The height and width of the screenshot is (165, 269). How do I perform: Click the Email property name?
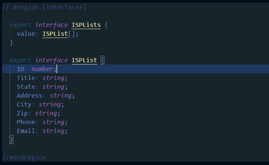click(x=26, y=131)
